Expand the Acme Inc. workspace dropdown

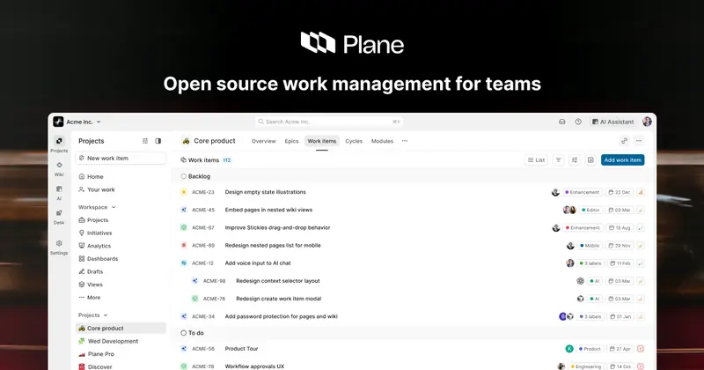click(99, 122)
